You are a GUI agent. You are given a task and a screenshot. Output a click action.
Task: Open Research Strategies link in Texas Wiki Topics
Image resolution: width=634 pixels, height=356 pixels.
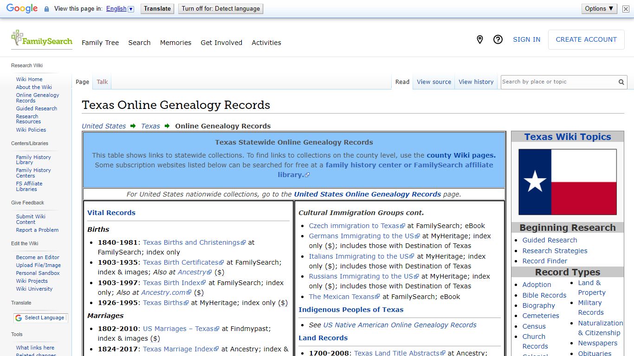[555, 251]
